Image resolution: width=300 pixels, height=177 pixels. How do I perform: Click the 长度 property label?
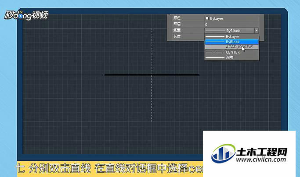[x=177, y=36]
